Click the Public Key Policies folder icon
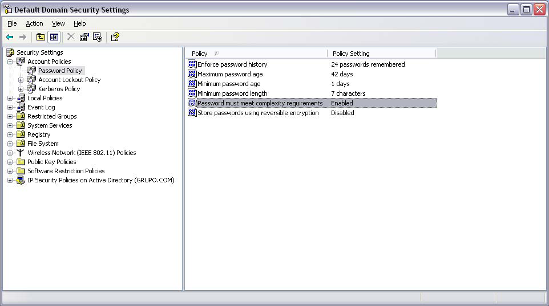The width and height of the screenshot is (549, 306). pyautogui.click(x=21, y=162)
